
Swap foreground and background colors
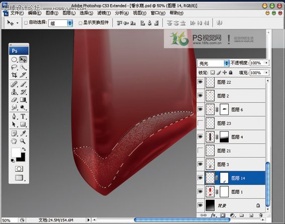24,149
